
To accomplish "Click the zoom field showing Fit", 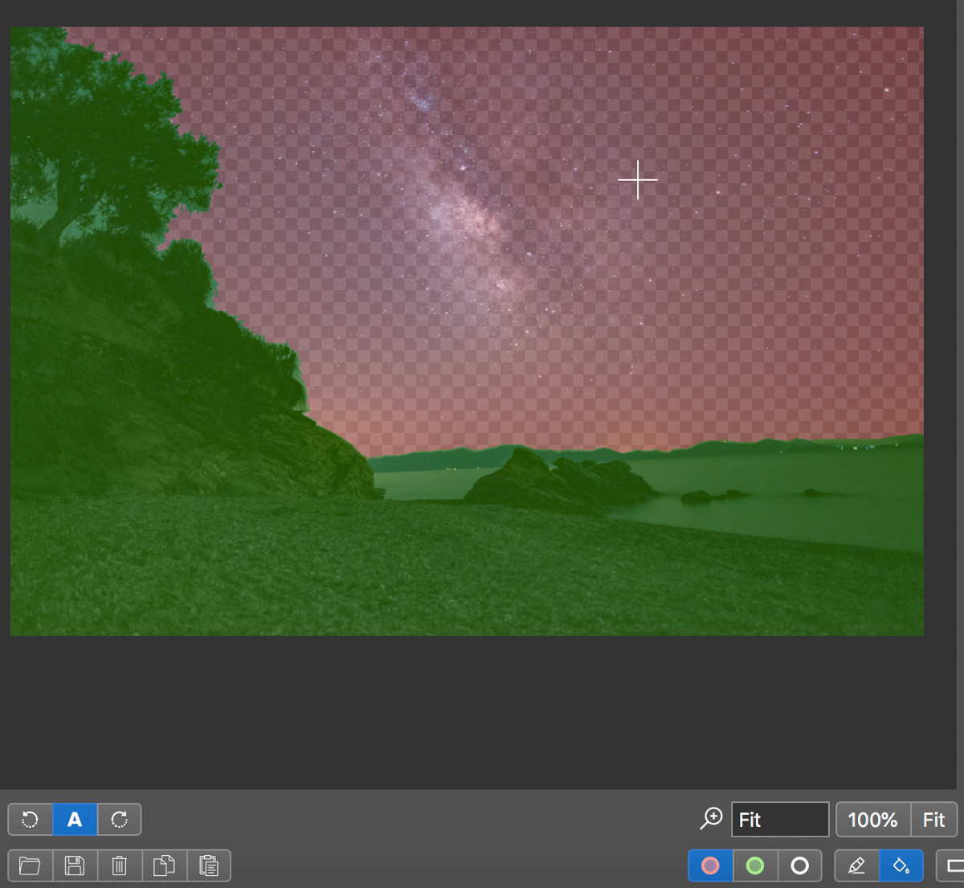I will [780, 820].
